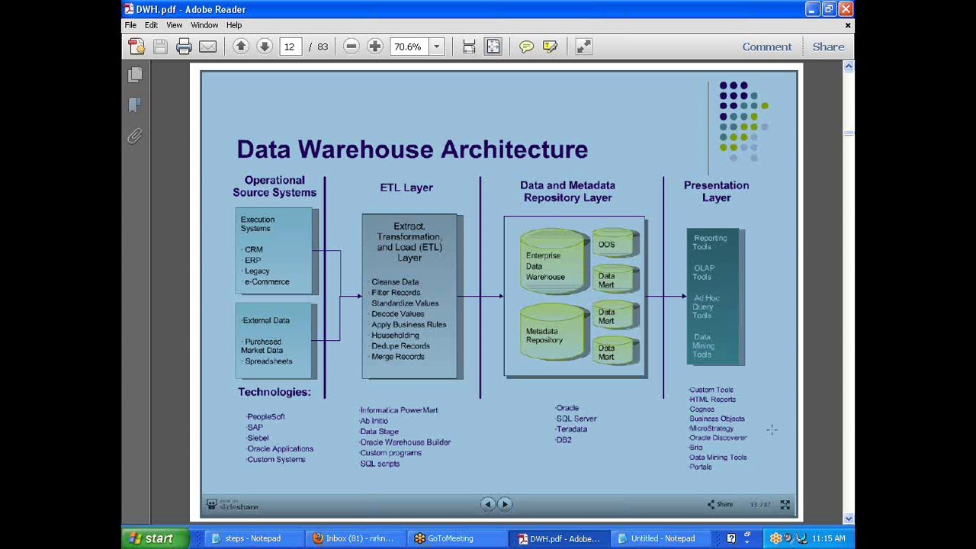Screen dimensions: 976x549
Task: Add a sticky note comment
Action: 526,47
